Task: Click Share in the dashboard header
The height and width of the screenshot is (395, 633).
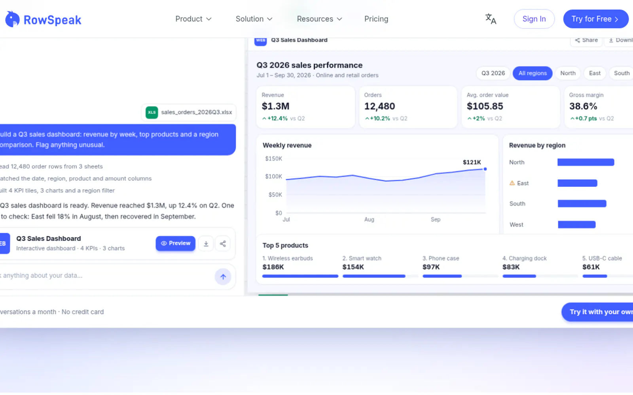Action: tap(586, 40)
